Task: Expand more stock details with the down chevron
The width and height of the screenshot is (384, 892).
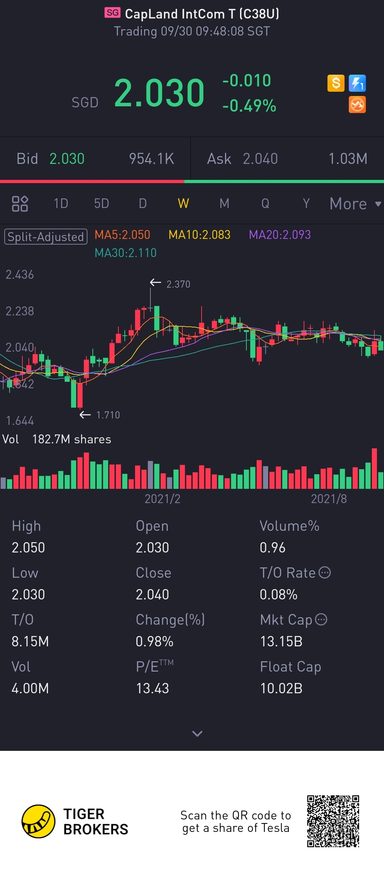Action: [x=197, y=733]
